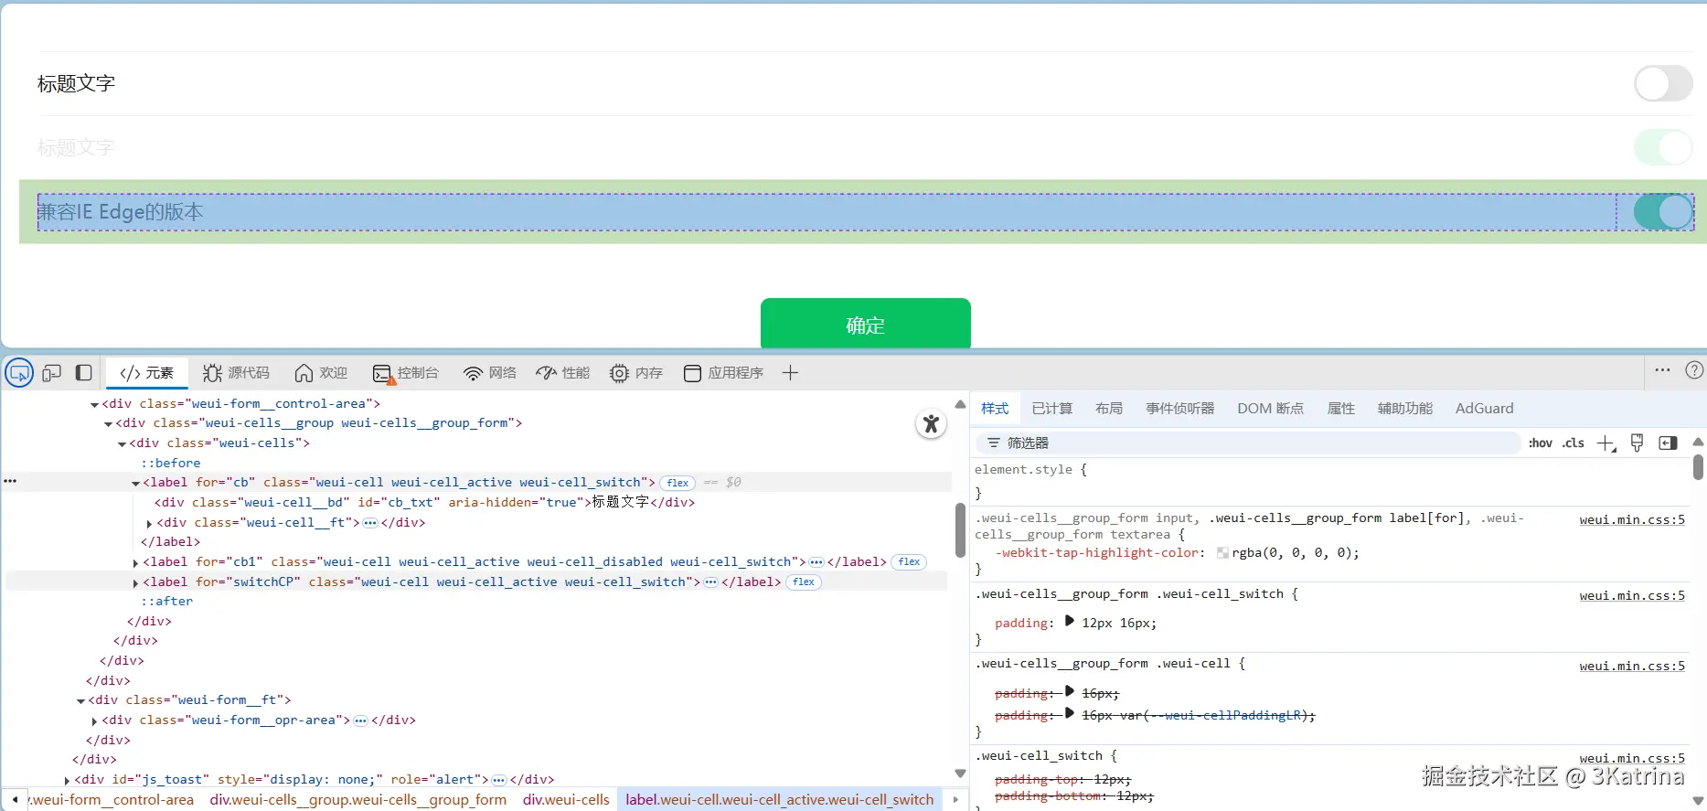Toggle the computed styles sidebar pane icon
1707x811 pixels.
(x=1668, y=443)
